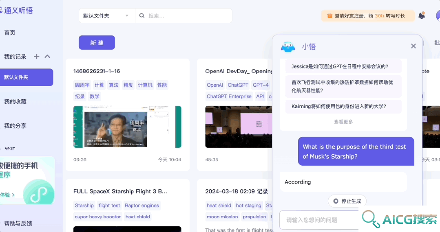Click the propulsion tag

click(x=254, y=217)
